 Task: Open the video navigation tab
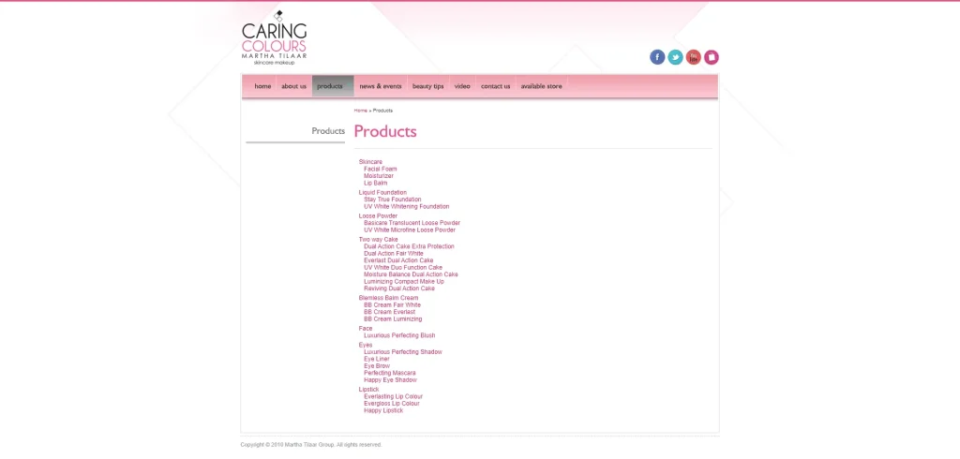[462, 86]
